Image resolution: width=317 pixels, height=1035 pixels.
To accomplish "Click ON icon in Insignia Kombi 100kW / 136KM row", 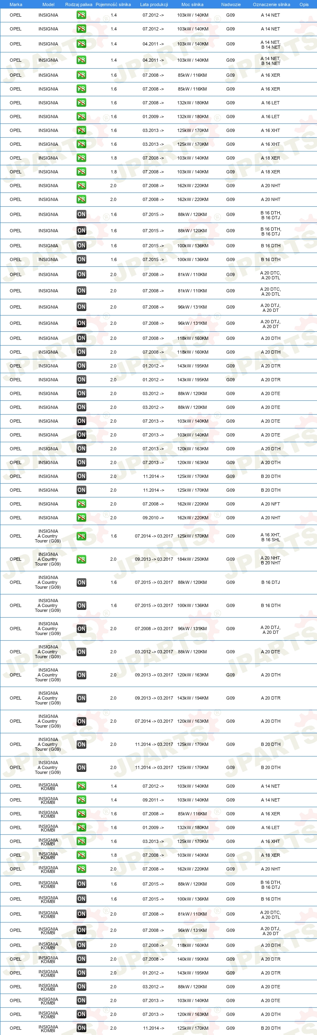I will 81,899.
